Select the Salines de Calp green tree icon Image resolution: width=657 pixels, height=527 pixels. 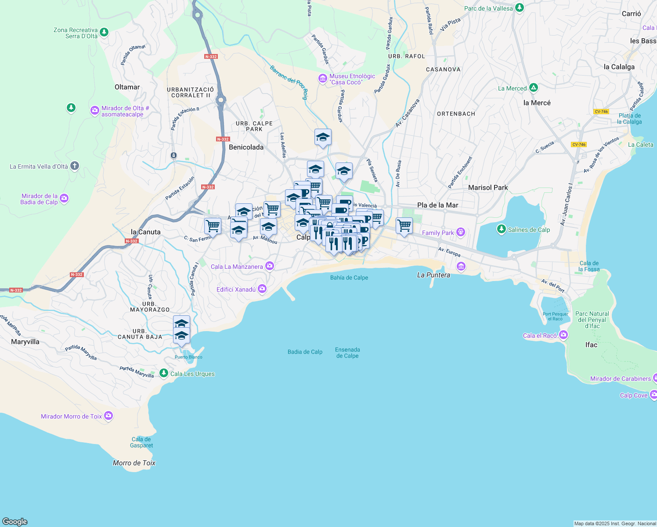click(x=501, y=229)
